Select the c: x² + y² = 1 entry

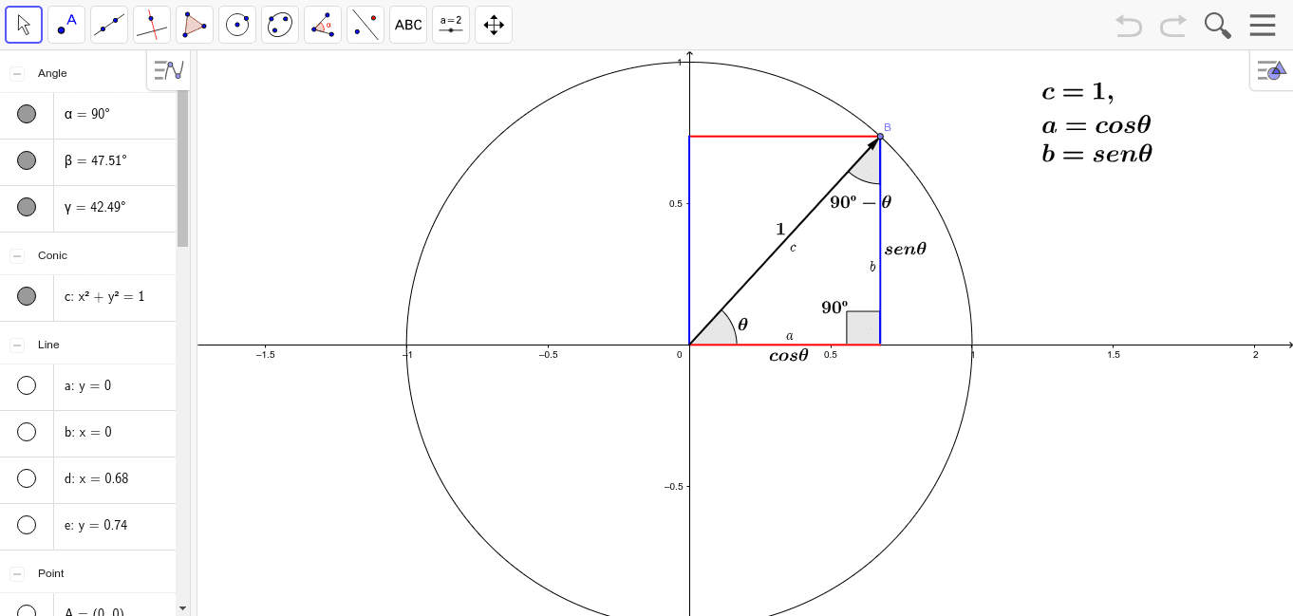(x=115, y=296)
